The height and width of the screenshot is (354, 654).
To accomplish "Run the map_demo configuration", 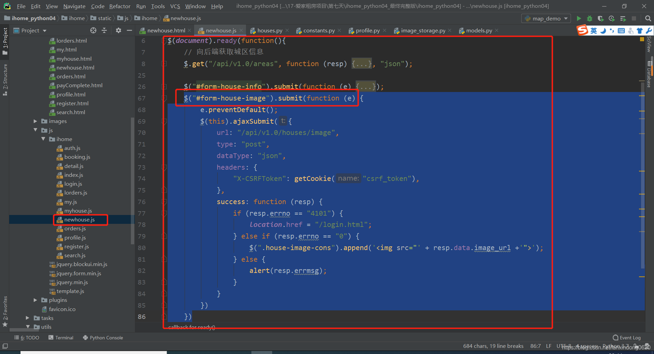I will (579, 18).
